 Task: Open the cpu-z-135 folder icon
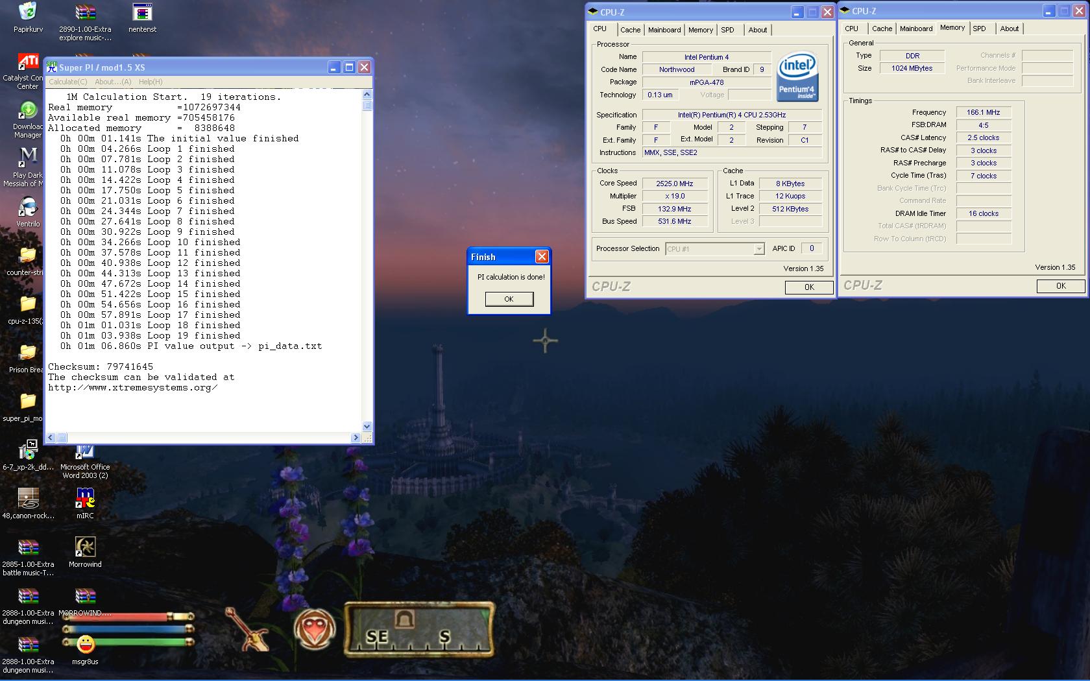click(x=28, y=305)
